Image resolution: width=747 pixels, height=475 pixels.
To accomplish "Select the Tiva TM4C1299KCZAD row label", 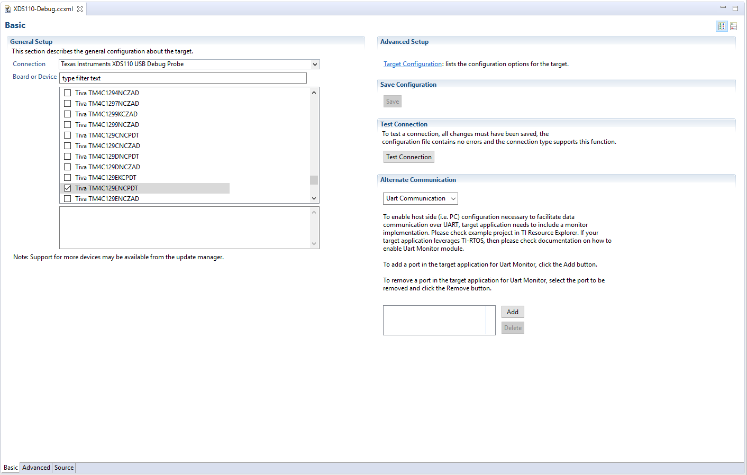I will [106, 114].
